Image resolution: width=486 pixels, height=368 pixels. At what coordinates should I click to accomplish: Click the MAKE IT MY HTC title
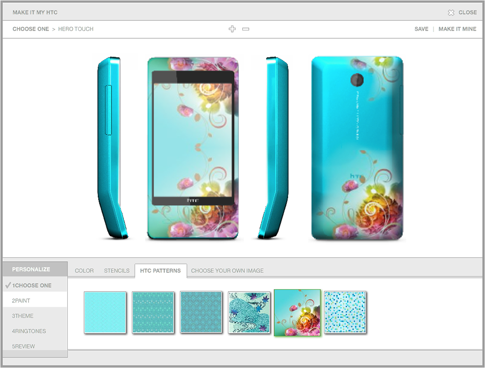click(35, 12)
